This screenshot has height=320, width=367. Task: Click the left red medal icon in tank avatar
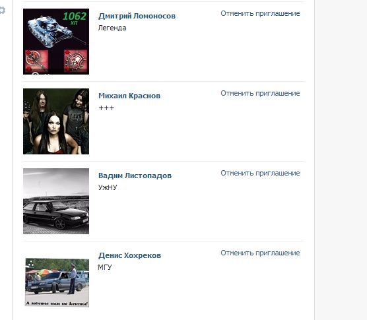click(x=36, y=60)
